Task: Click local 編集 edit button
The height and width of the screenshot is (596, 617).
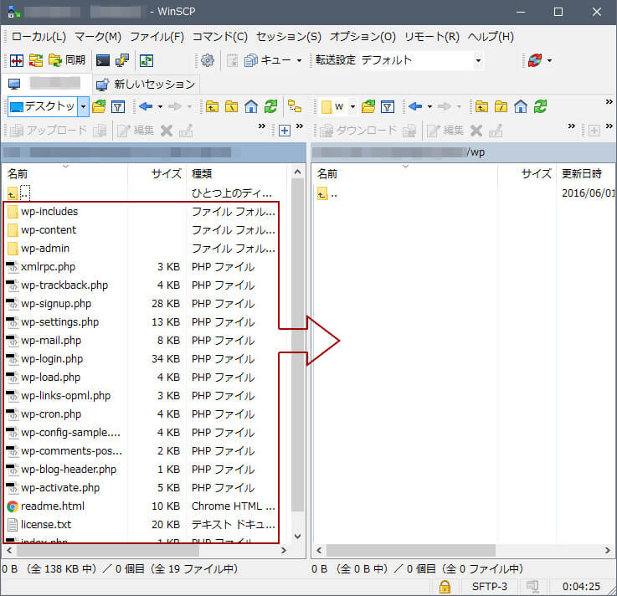Action: click(136, 131)
